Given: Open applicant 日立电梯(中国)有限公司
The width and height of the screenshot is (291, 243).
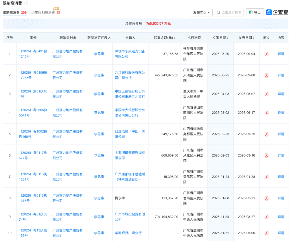Looking at the screenshot, I should click(x=130, y=134).
